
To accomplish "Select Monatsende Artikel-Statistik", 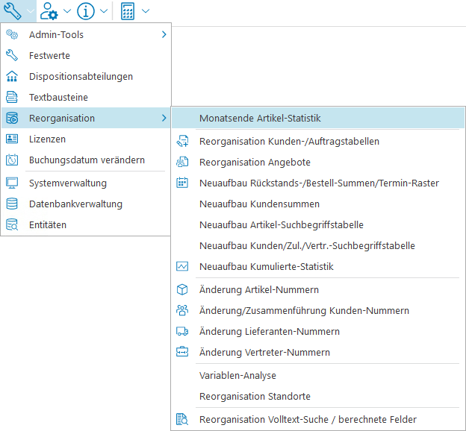I will 260,118.
